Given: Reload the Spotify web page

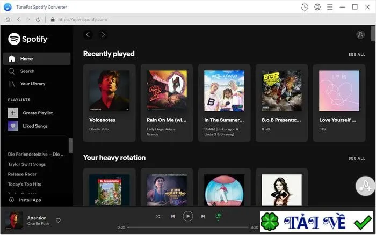Looking at the screenshot, I should click(38, 20).
